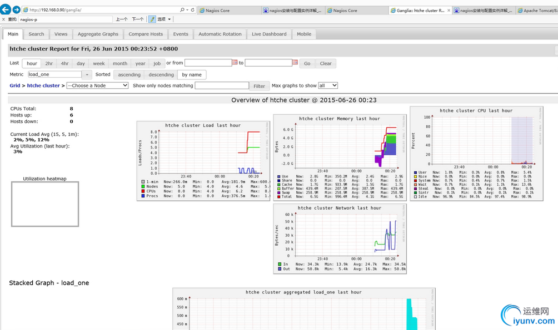Click the browser back arrow button

click(x=6, y=10)
